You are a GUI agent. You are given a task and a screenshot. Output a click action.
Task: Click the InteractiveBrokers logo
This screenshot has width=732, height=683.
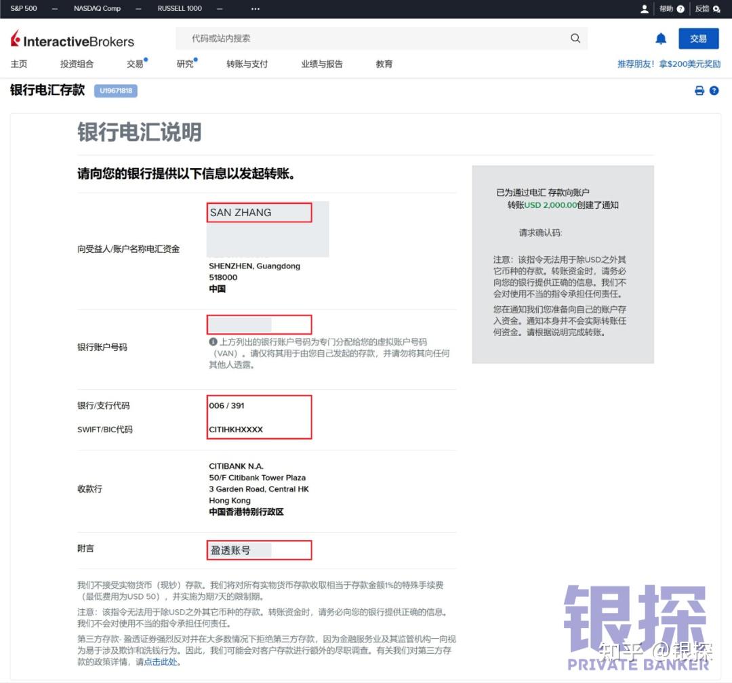(73, 40)
